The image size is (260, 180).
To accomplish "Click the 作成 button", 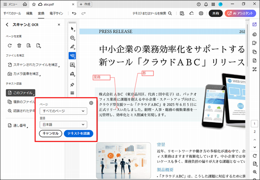I will [85, 4].
